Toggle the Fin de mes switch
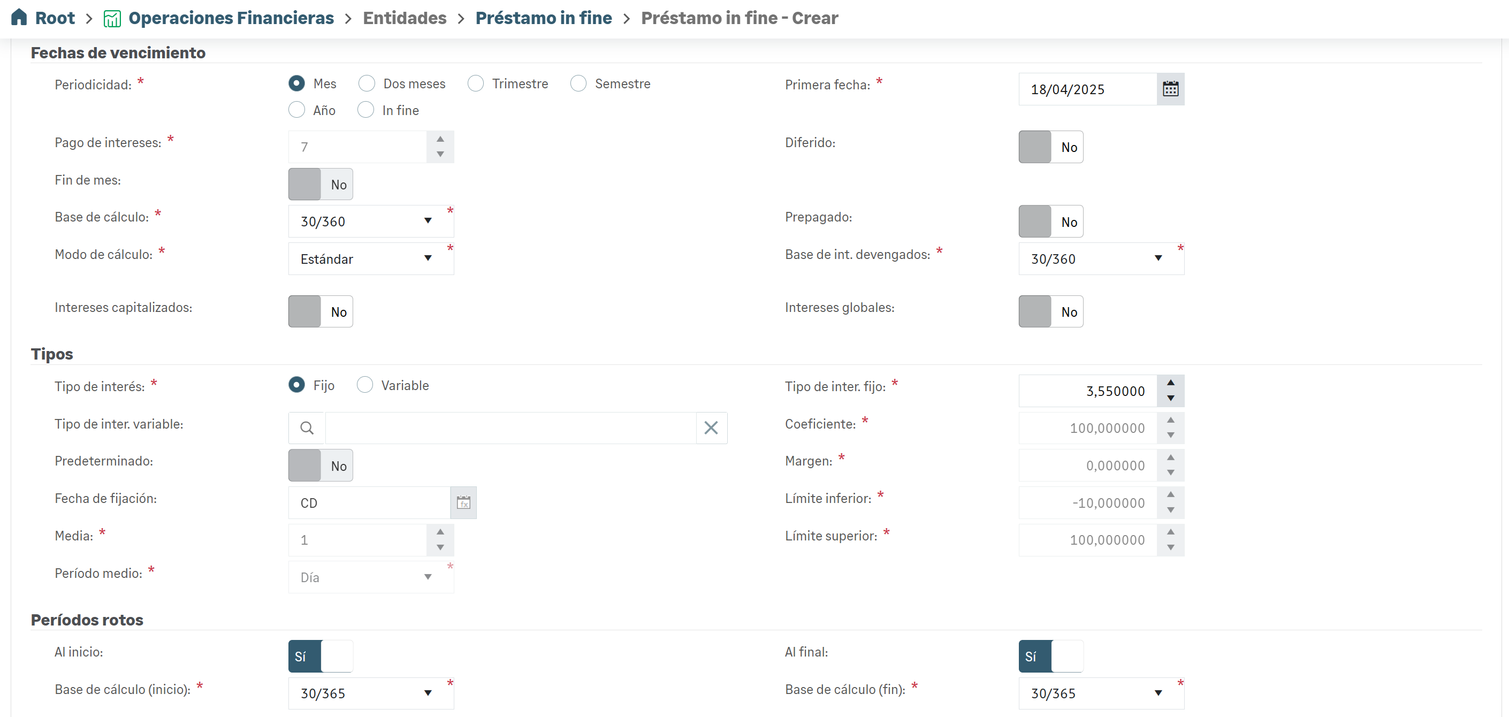 coord(321,185)
